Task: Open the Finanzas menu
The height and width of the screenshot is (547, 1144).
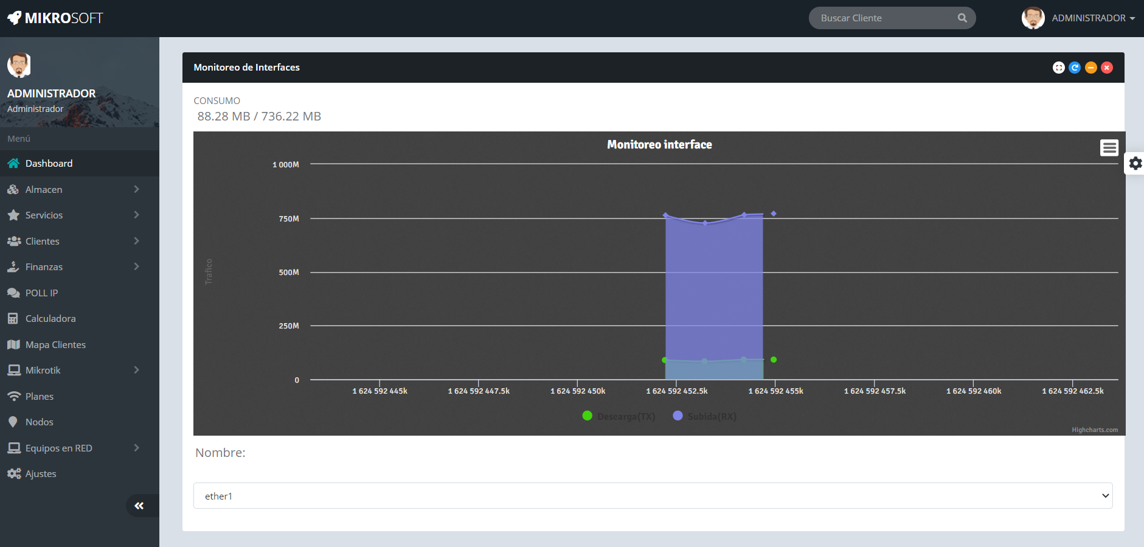Action: click(x=80, y=267)
